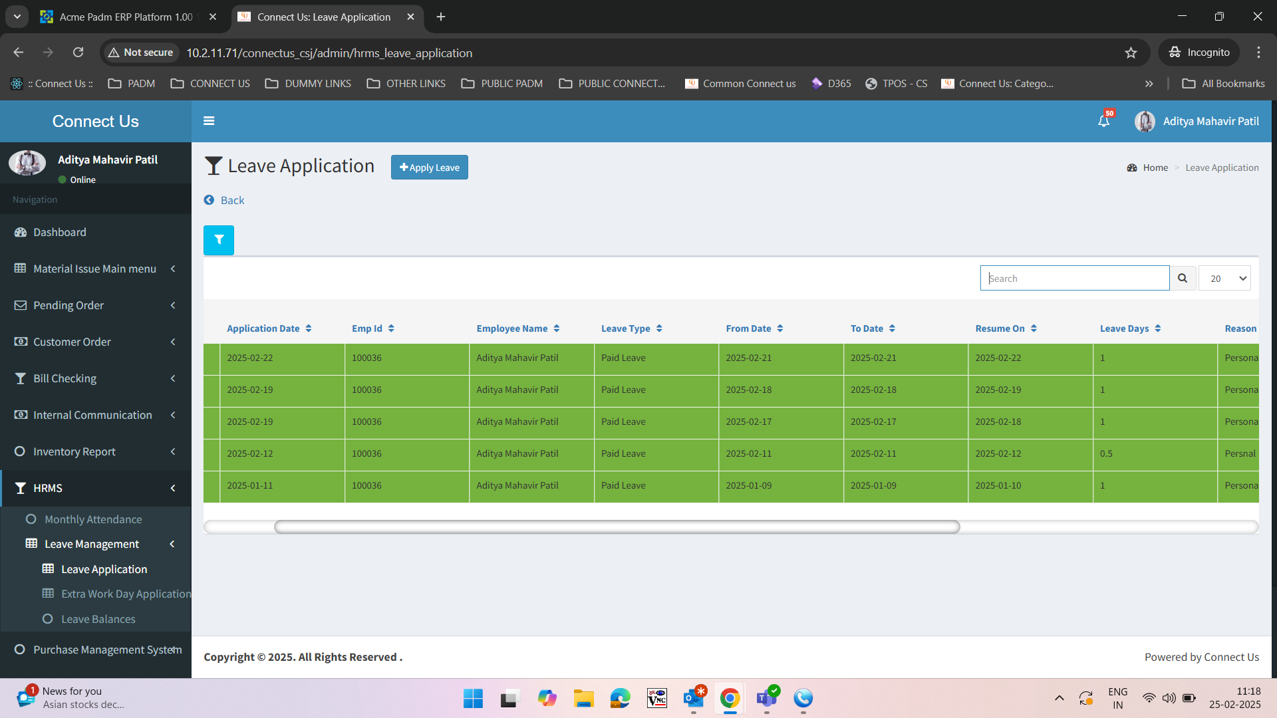Click Connect Us logo text
1277x718 pixels.
96,121
